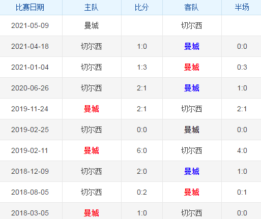Click the 0:0 score for 2019-02-25
The width and height of the screenshot is (261, 219).
pos(142,130)
